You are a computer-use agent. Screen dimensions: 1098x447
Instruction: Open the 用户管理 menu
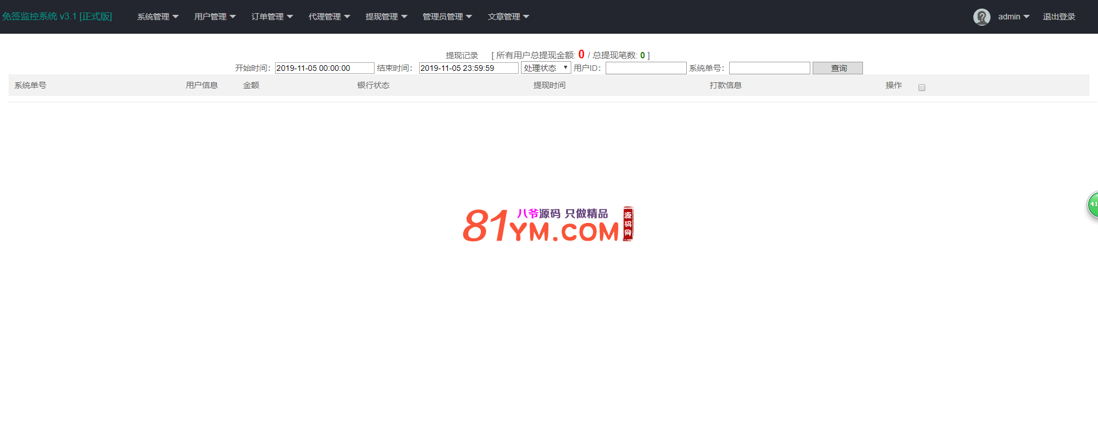(215, 17)
